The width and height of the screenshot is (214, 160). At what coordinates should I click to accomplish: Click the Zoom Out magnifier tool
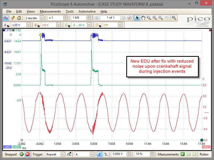point(161,18)
